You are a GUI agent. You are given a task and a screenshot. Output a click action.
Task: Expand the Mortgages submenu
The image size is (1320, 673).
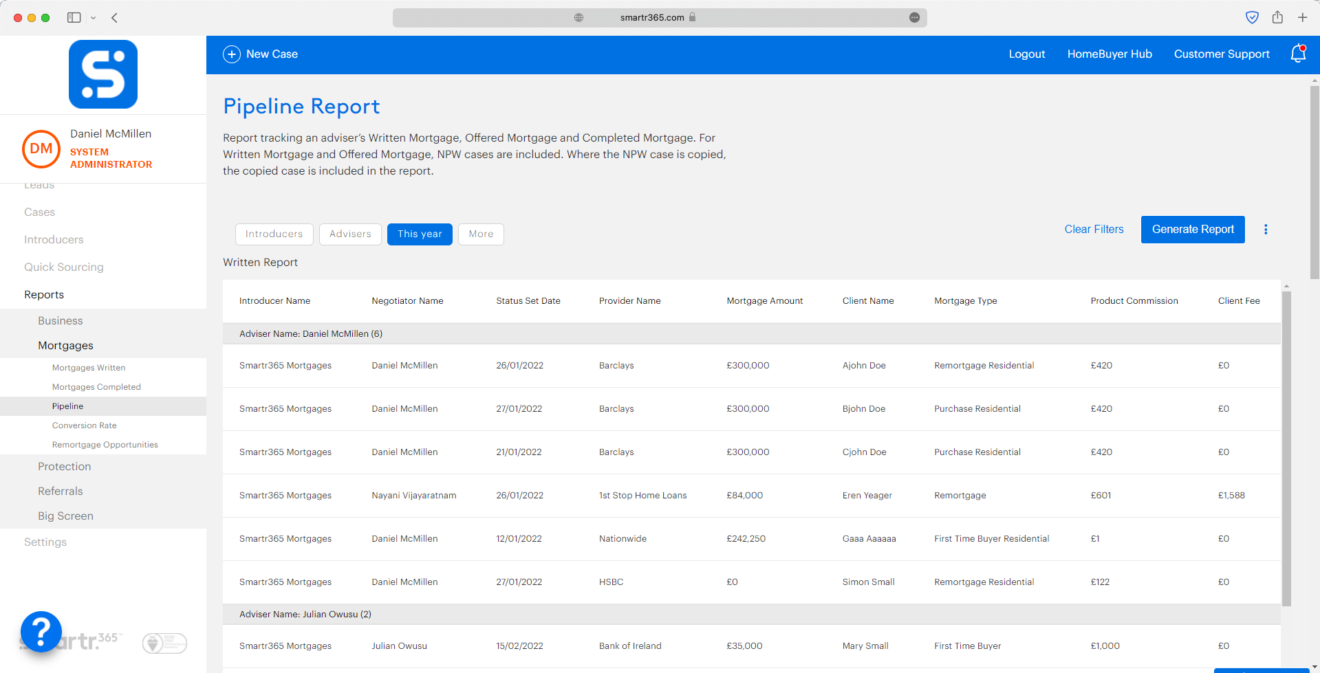point(65,345)
